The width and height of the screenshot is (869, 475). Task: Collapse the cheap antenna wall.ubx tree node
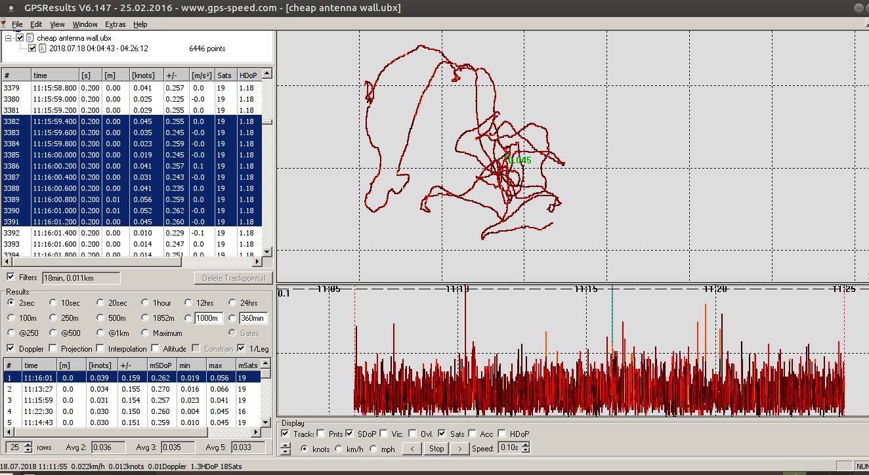pos(9,38)
